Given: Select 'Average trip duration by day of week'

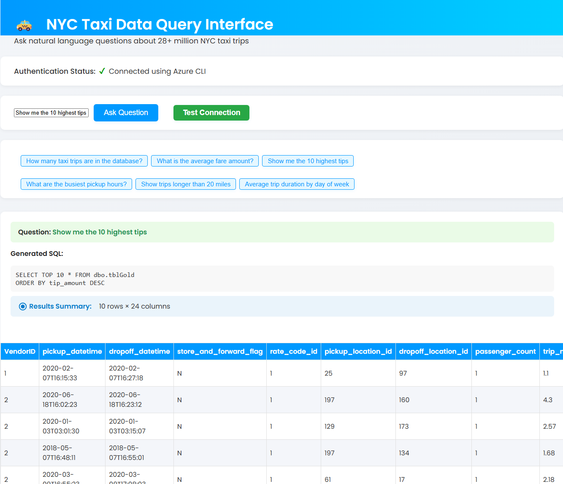Looking at the screenshot, I should point(297,184).
